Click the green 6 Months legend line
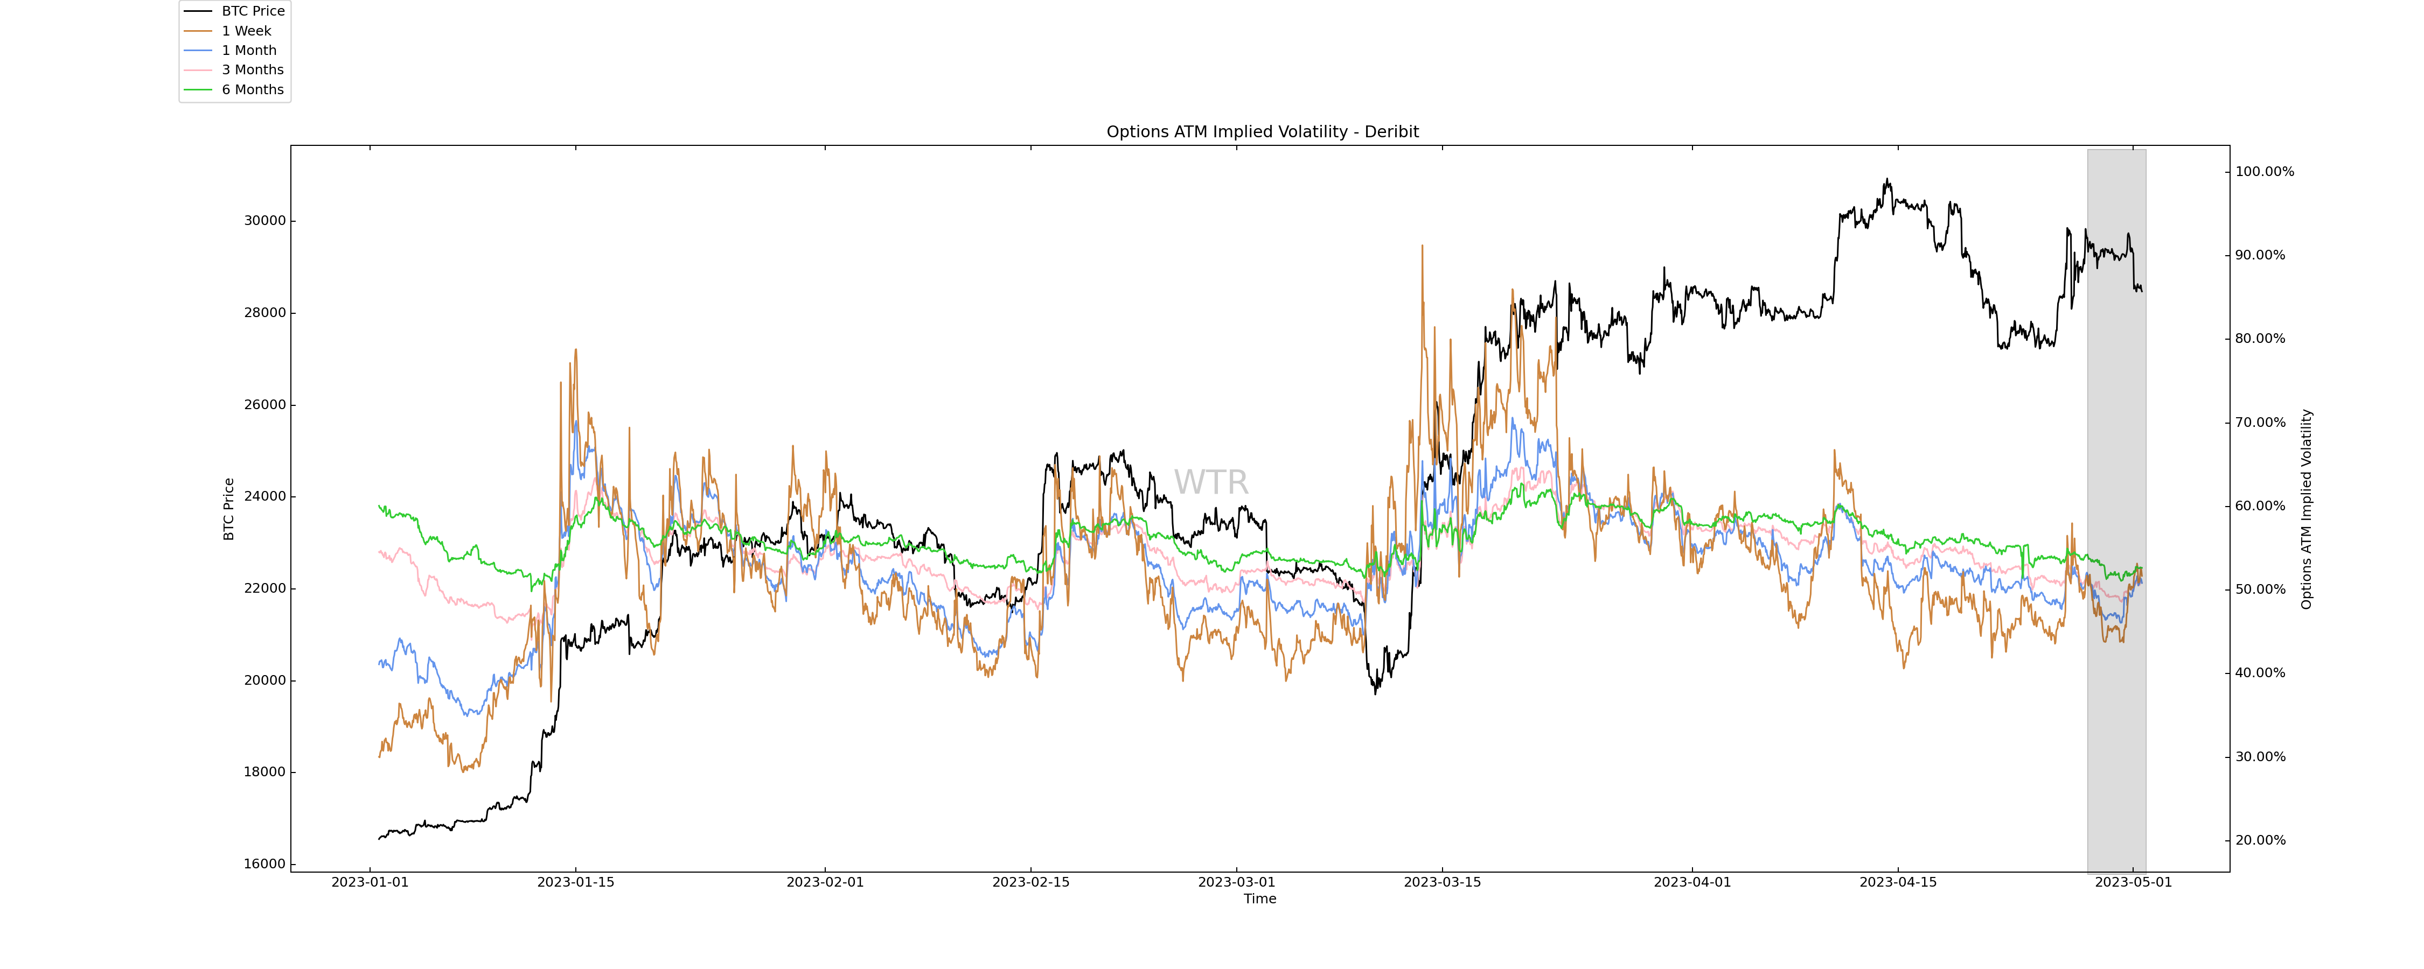The width and height of the screenshot is (2424, 969). [198, 89]
